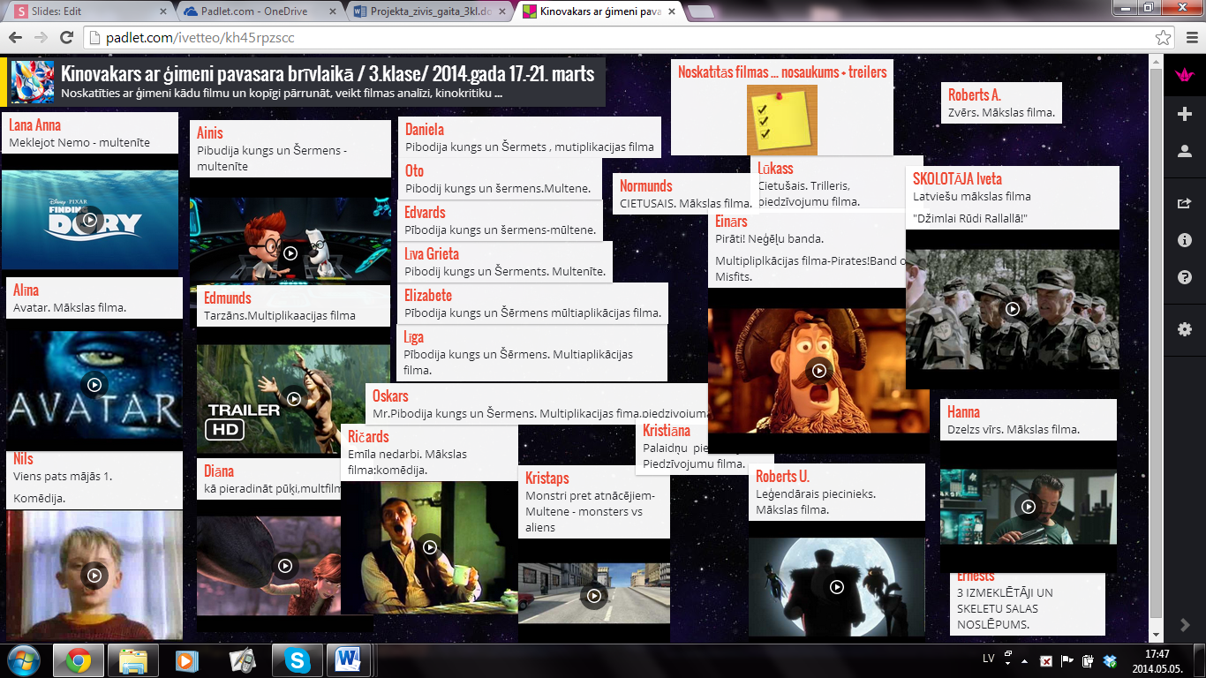This screenshot has height=678, width=1206.
Task: Collapse the sidebar with bottom arrow
Action: point(1185,625)
